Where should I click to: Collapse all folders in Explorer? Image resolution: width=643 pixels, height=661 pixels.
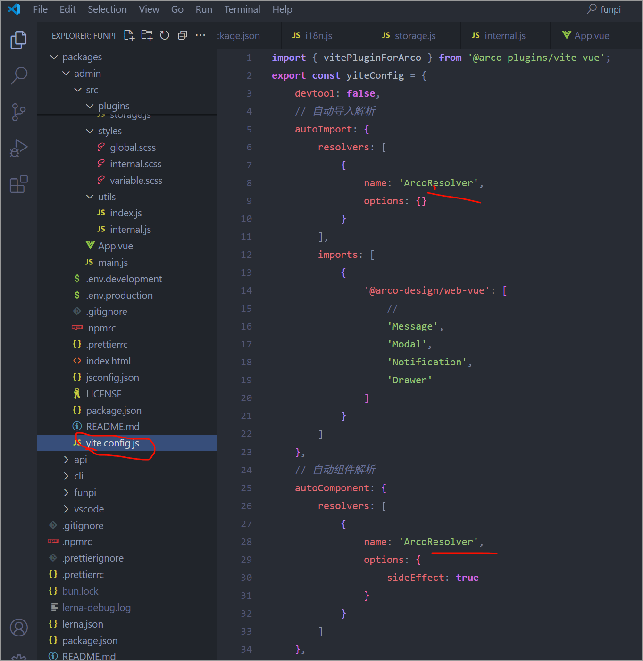(183, 35)
